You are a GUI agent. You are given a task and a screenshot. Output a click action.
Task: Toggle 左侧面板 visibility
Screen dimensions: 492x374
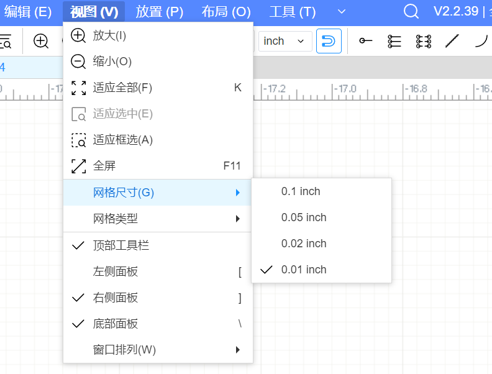pyautogui.click(x=158, y=271)
